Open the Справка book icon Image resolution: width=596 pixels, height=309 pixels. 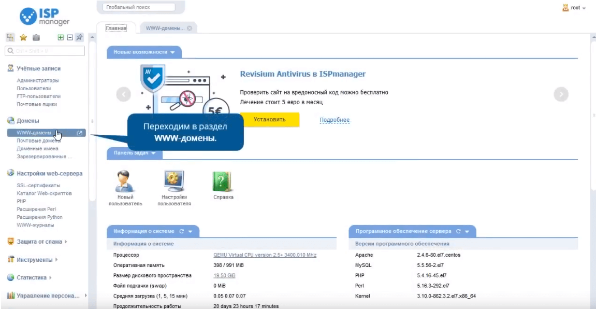(x=222, y=181)
